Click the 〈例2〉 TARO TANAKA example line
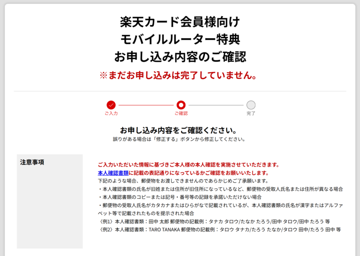The image size is (360, 256). (x=219, y=230)
